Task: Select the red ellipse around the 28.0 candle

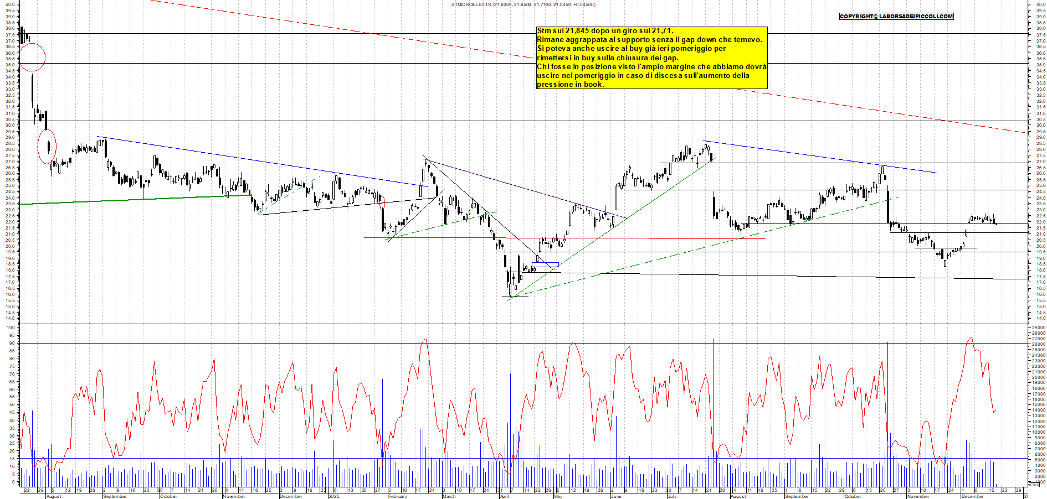Action: [47, 147]
